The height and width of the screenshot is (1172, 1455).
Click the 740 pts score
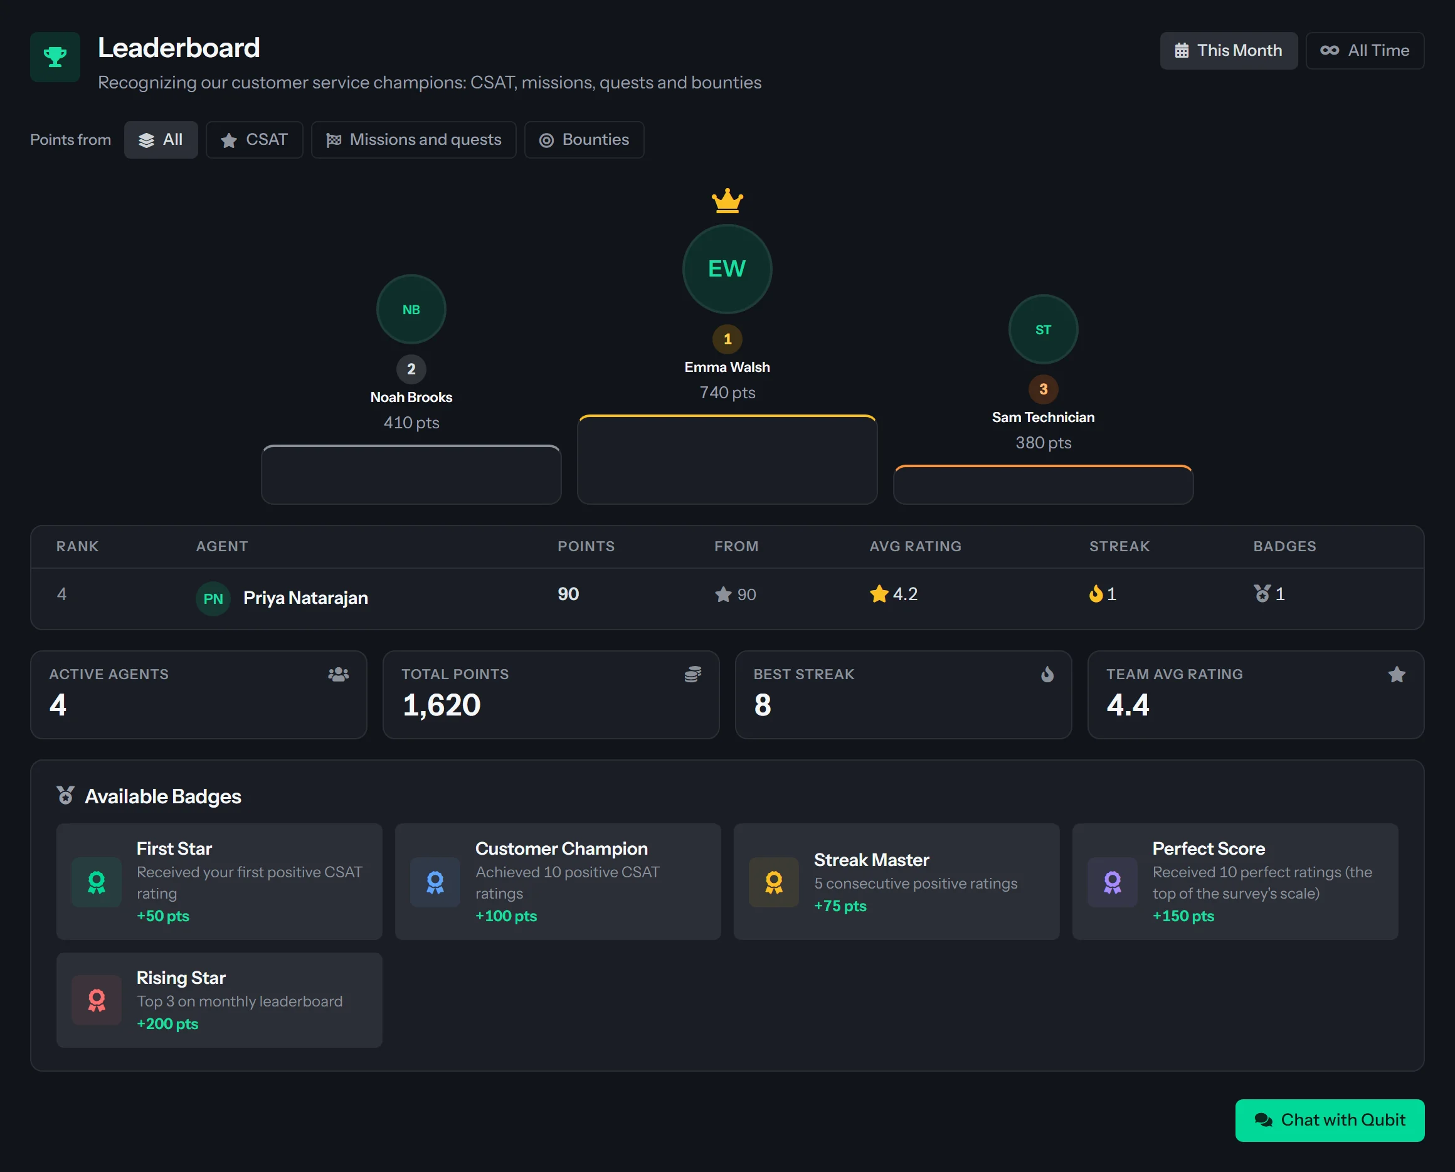coord(727,393)
